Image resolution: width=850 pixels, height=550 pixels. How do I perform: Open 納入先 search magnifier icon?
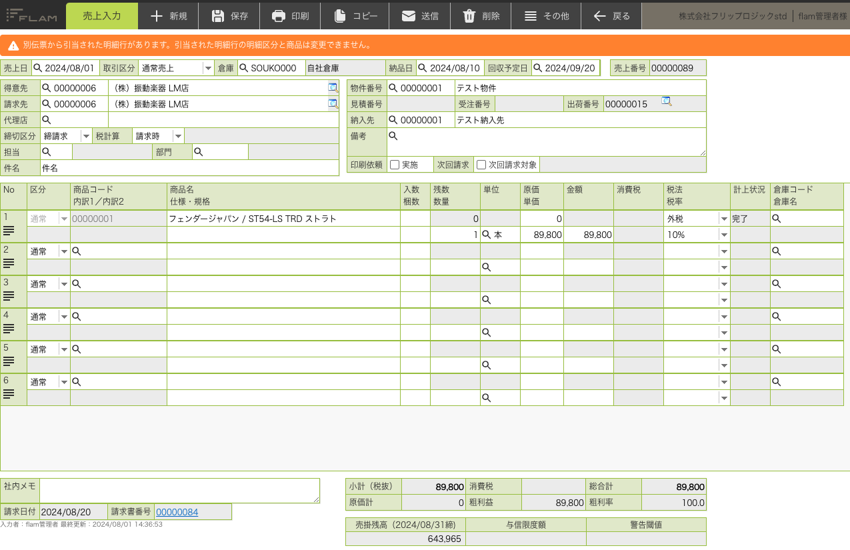(393, 120)
